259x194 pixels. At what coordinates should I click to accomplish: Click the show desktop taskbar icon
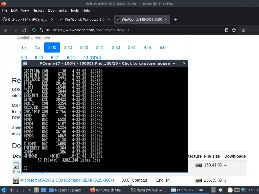(44, 190)
